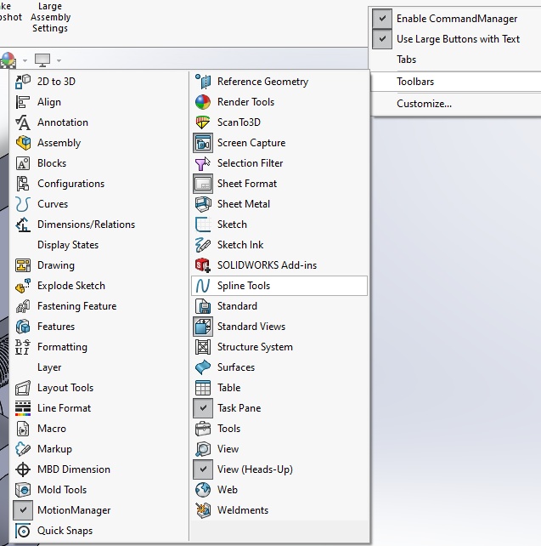Click the Reference Geometry icon
The width and height of the screenshot is (541, 546).
203,82
